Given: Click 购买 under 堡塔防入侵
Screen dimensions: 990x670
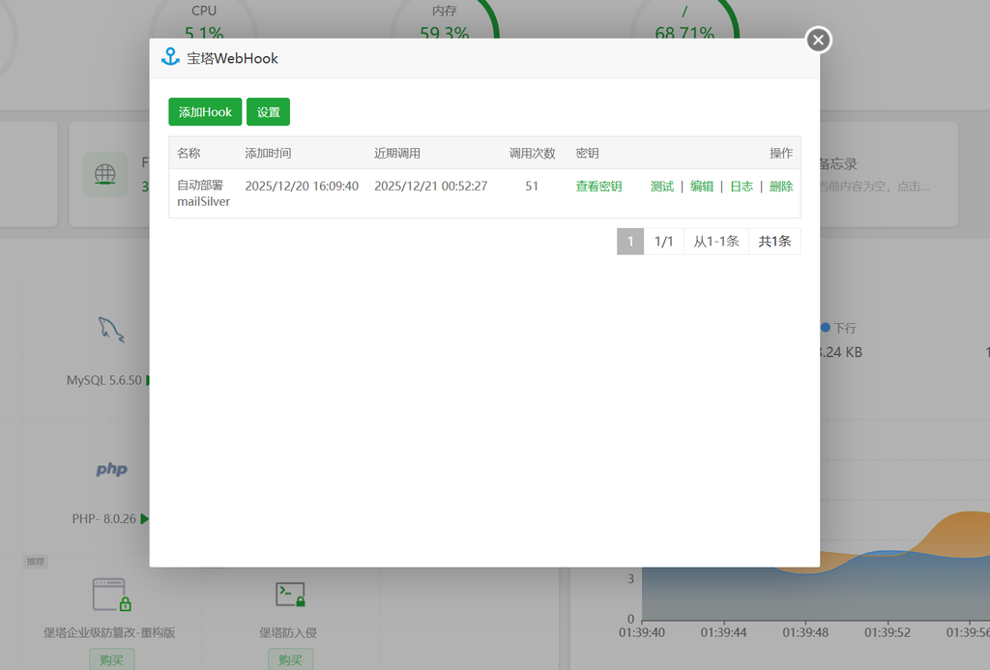Looking at the screenshot, I should click(x=290, y=660).
